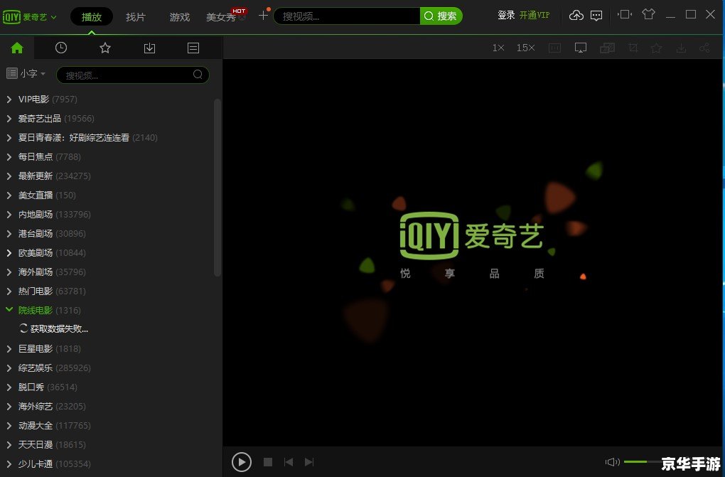Click the sidebar vertical scrollbar

217,188
